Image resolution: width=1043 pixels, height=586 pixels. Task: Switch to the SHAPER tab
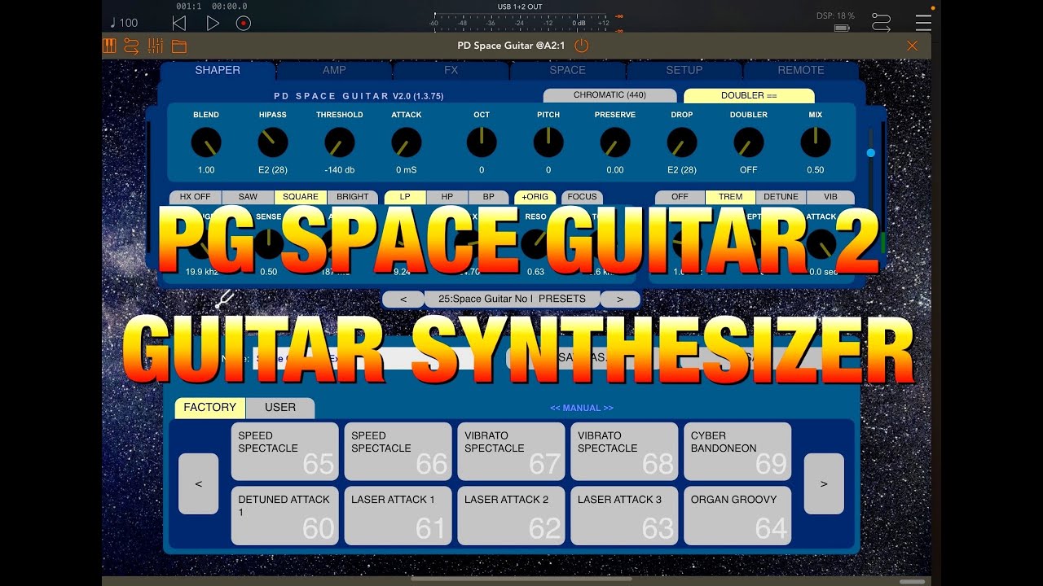point(218,70)
